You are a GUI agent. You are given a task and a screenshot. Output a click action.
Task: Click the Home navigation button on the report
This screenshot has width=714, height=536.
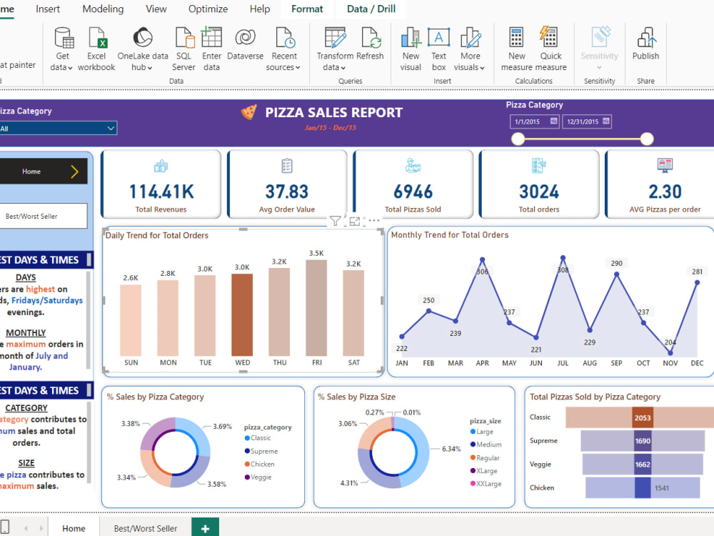(43, 172)
